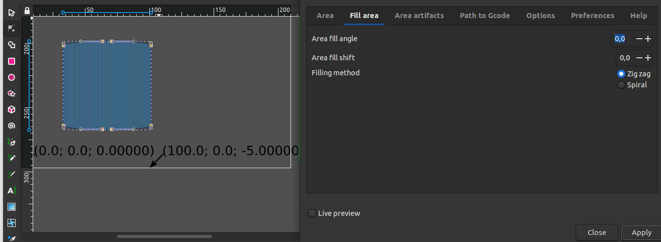Activate the Text tool

[x=11, y=190]
